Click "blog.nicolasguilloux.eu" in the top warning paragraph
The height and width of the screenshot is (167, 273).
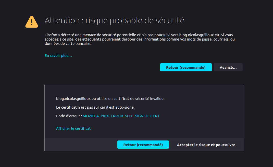click(199, 35)
